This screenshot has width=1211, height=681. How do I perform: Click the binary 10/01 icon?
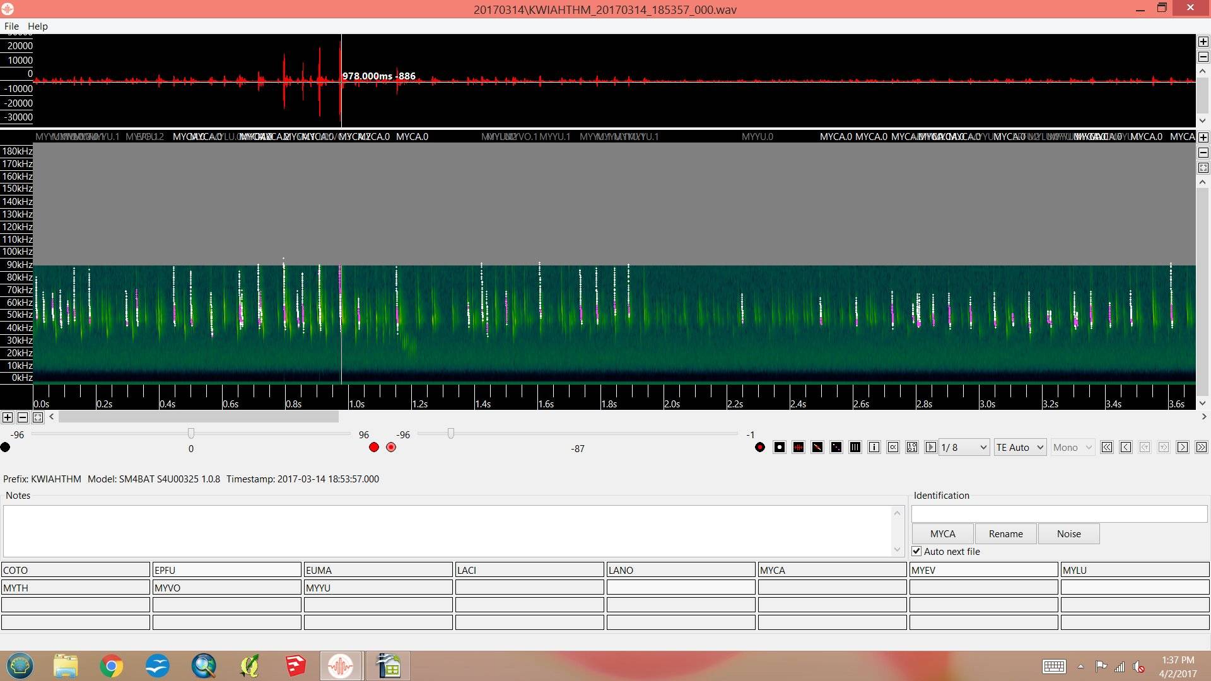click(912, 448)
